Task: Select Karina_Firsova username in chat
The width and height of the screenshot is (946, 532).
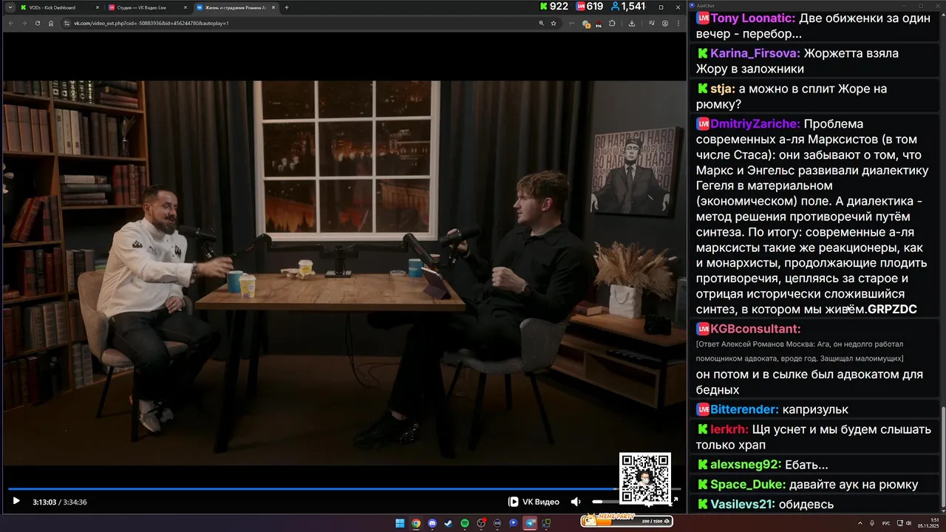Action: point(755,53)
